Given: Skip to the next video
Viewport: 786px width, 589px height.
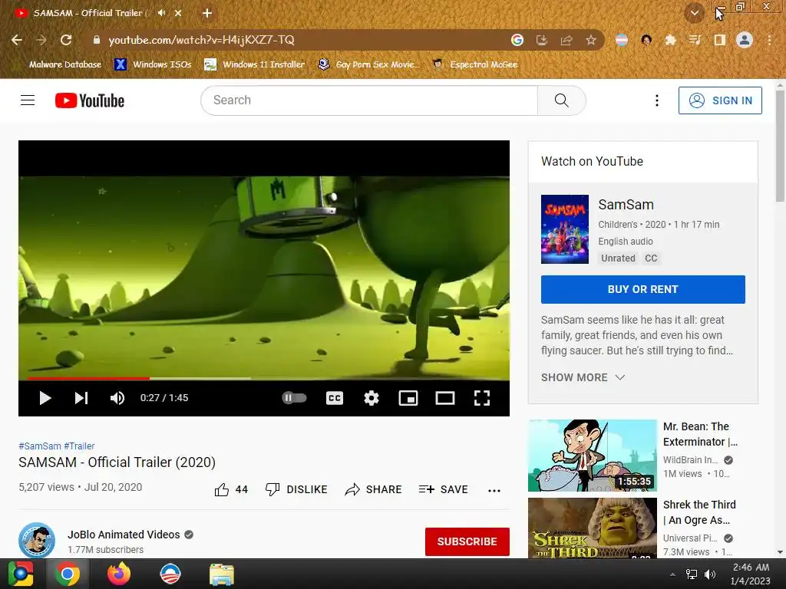Looking at the screenshot, I should (81, 398).
